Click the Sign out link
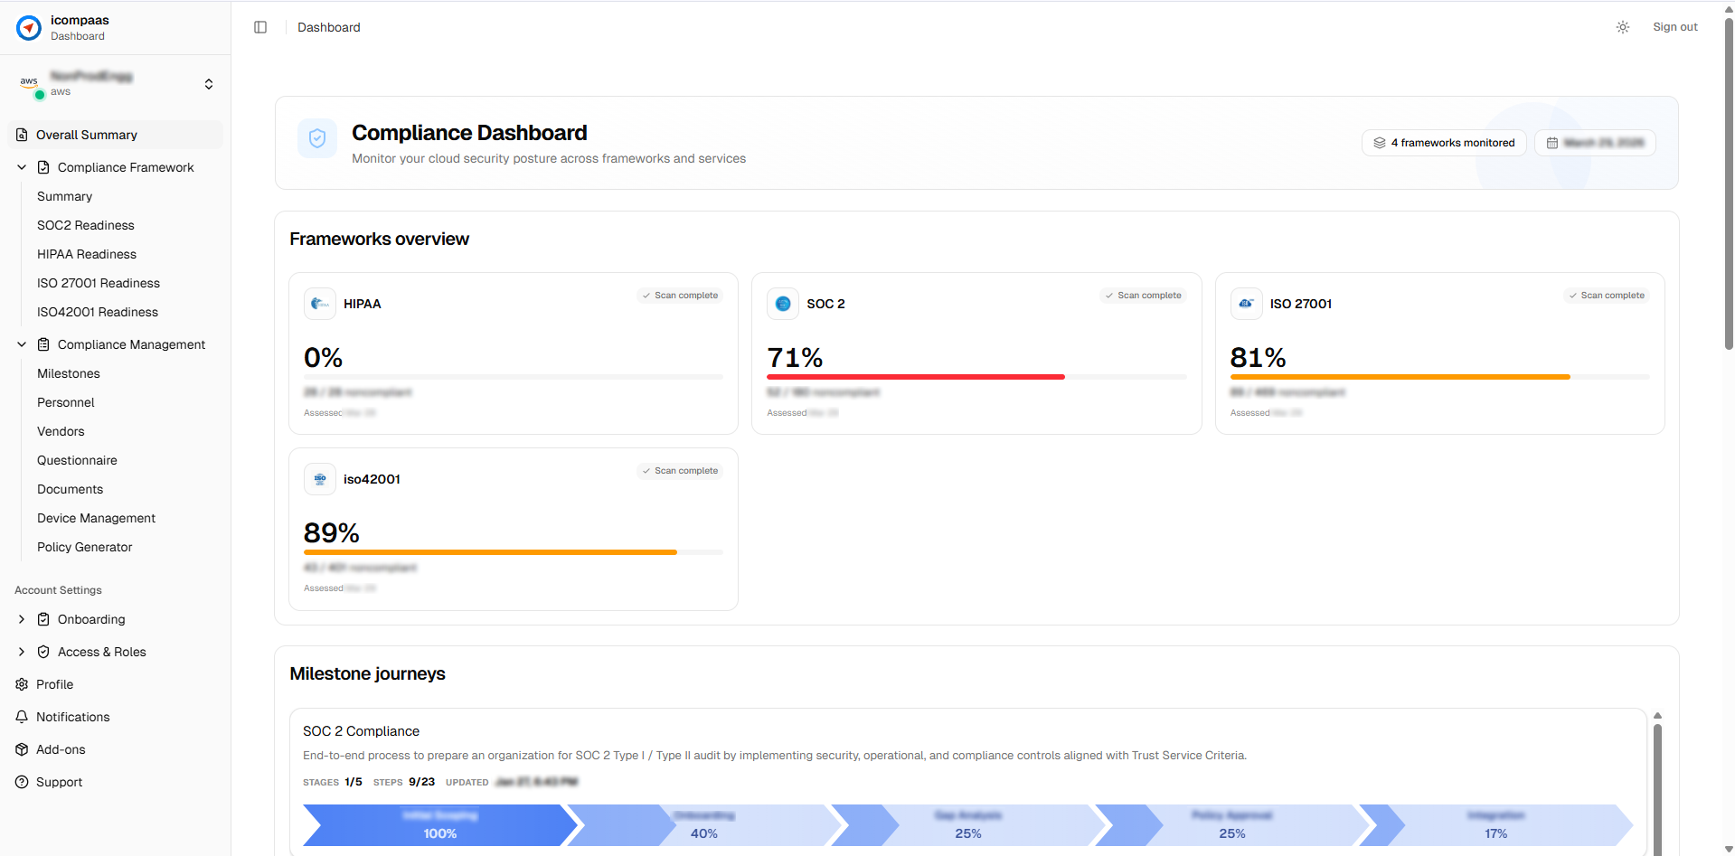1735x856 pixels. [x=1674, y=27]
